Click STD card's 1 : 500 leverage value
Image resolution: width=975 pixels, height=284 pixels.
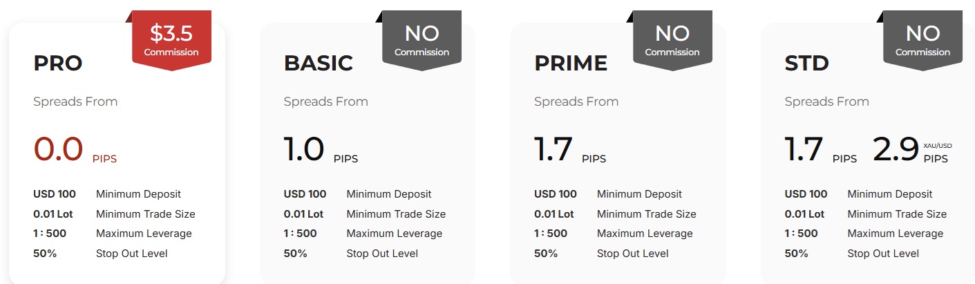click(801, 234)
